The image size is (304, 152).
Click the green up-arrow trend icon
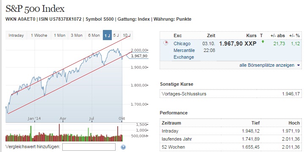[x=263, y=41]
